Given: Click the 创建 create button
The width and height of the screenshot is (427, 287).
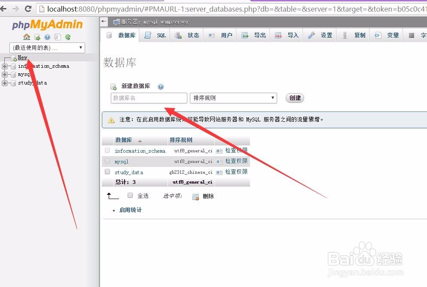Looking at the screenshot, I should click(295, 98).
